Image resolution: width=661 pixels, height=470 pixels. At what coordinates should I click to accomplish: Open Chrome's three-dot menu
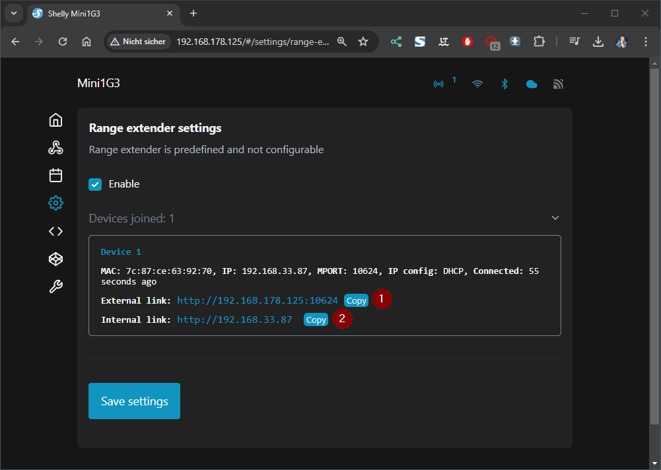(x=646, y=42)
